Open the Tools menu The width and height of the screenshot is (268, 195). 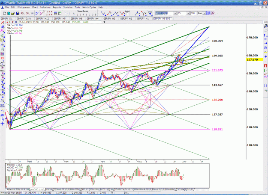tap(77, 7)
